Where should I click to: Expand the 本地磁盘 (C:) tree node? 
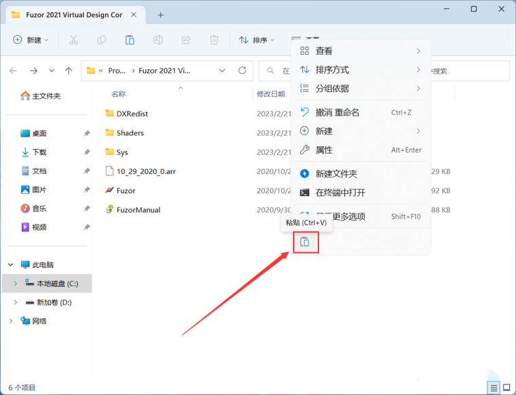(16, 284)
